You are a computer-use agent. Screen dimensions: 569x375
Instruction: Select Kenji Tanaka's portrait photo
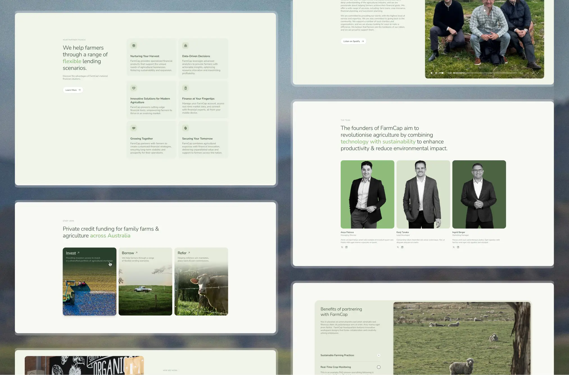click(x=423, y=194)
